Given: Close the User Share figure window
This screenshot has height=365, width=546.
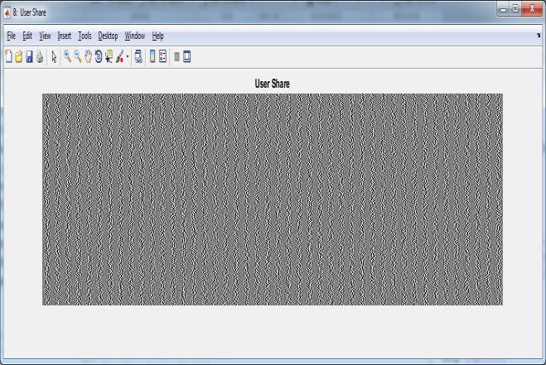Looking at the screenshot, I should [532, 9].
